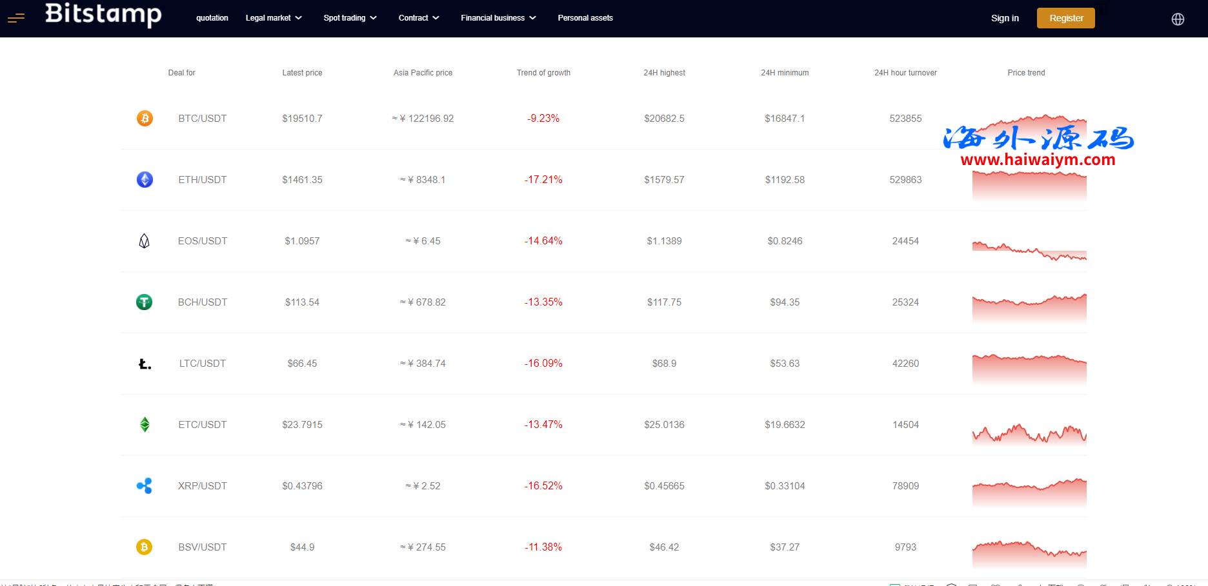Image resolution: width=1208 pixels, height=586 pixels.
Task: Open the hamburger menu icon
Action: click(16, 18)
